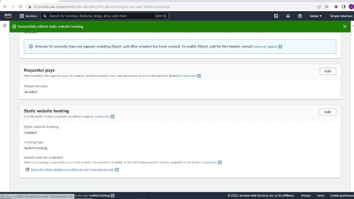Click the share page icon in address bar
The width and height of the screenshot is (354, 199).
pos(319,7)
